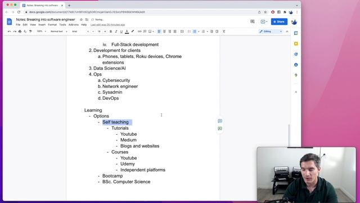Open the View menu
The height and width of the screenshot is (203, 360).
[x=33, y=25]
